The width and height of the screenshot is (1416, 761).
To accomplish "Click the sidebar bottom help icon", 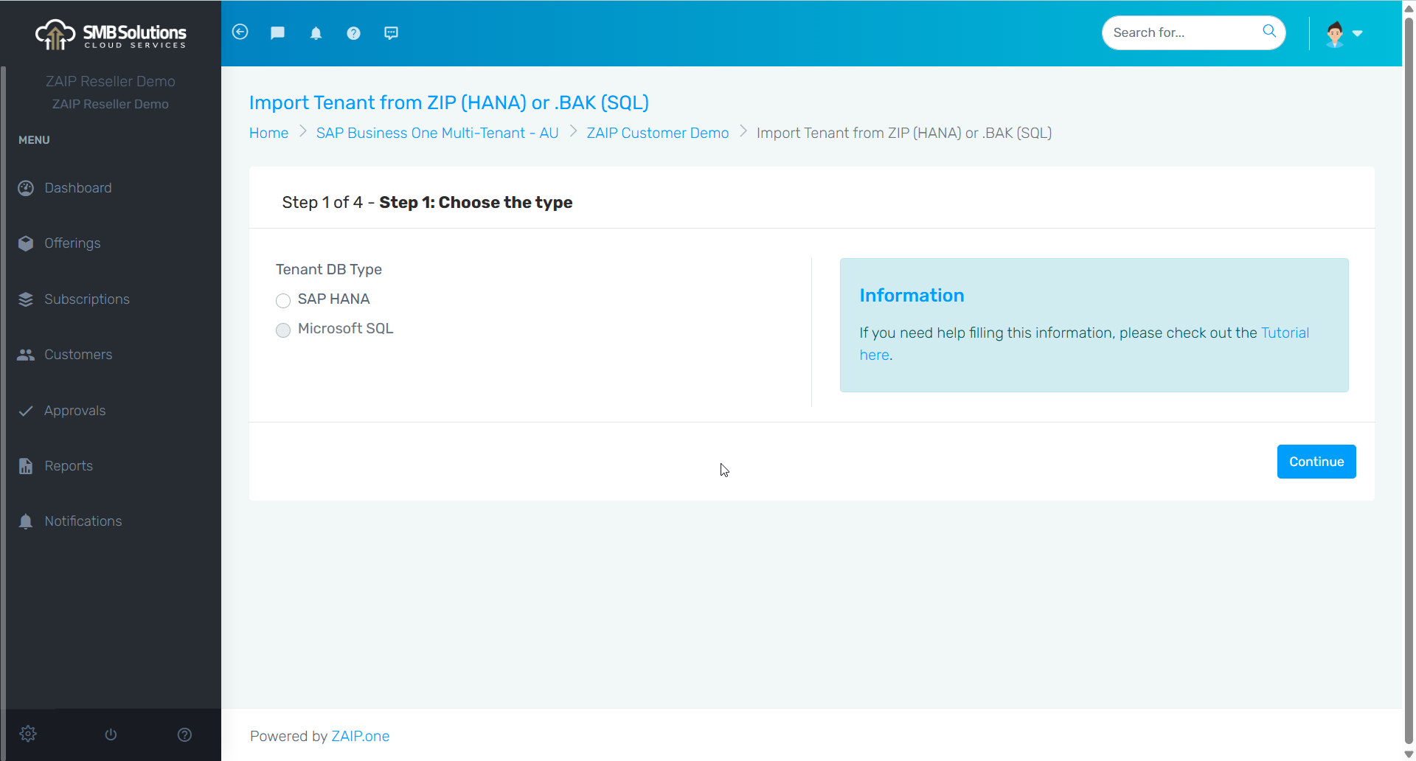I will click(184, 734).
